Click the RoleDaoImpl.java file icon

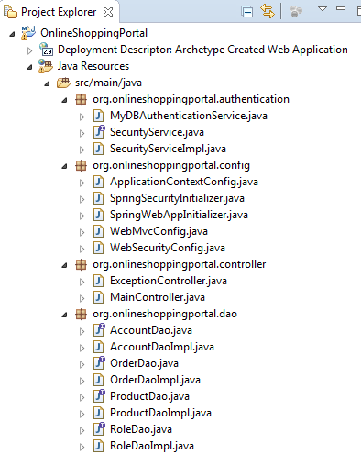[x=98, y=446]
